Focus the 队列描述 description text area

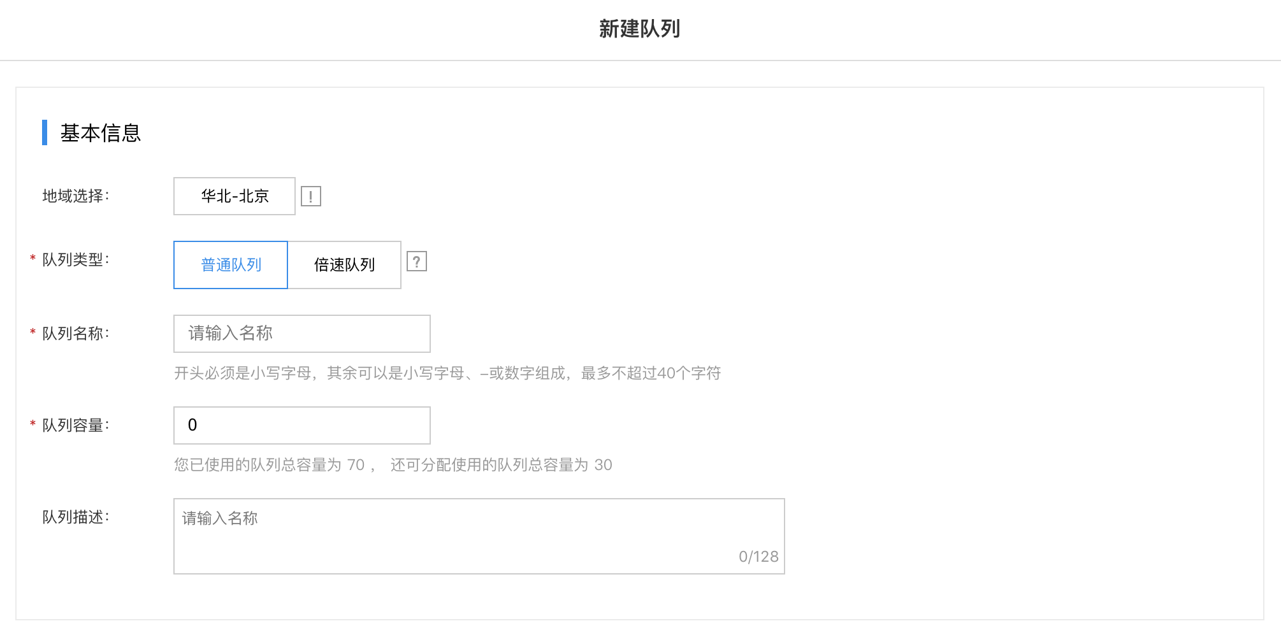pos(479,536)
